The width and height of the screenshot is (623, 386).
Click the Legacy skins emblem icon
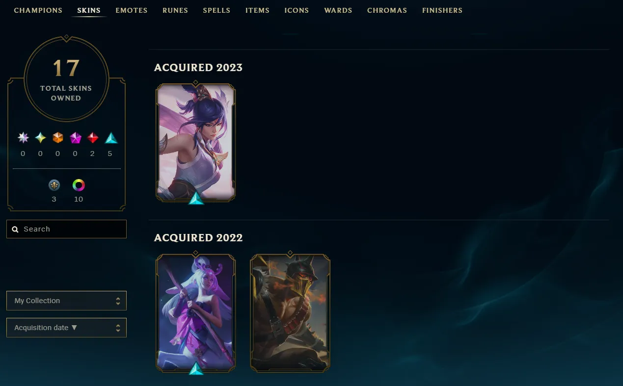[54, 185]
